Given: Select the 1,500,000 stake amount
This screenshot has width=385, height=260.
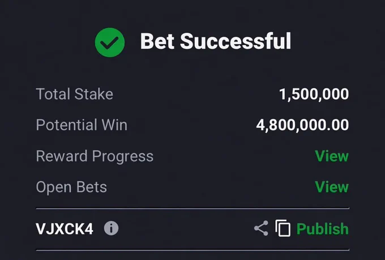Looking at the screenshot, I should [314, 94].
